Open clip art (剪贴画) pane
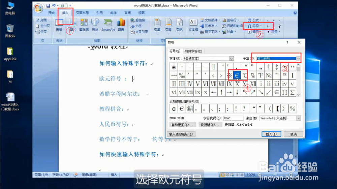 tap(84, 25)
